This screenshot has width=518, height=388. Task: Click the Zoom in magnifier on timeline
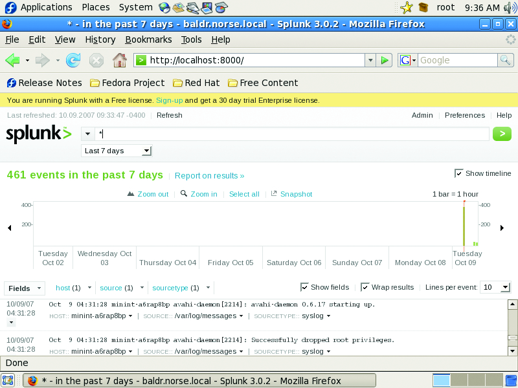[185, 194]
